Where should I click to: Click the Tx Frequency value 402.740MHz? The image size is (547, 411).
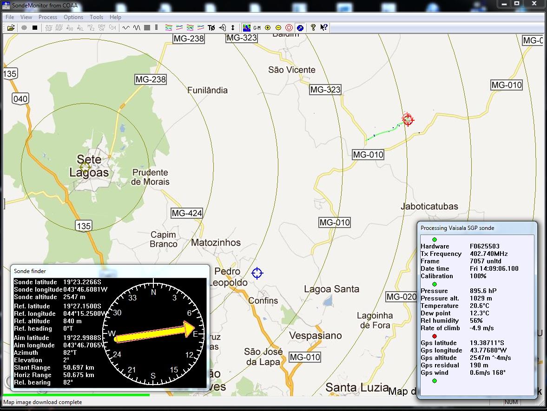[x=489, y=254]
